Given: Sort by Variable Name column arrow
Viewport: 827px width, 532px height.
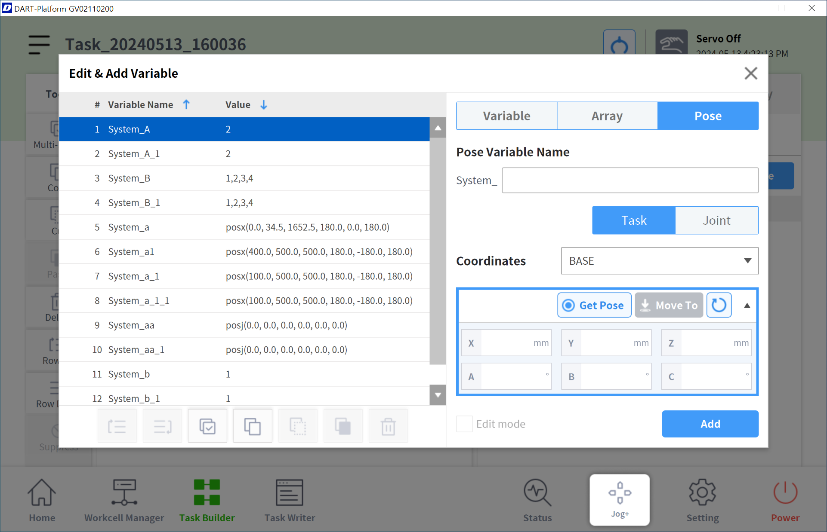Looking at the screenshot, I should point(186,104).
